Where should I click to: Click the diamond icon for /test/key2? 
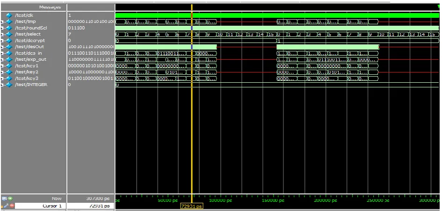click(x=9, y=72)
